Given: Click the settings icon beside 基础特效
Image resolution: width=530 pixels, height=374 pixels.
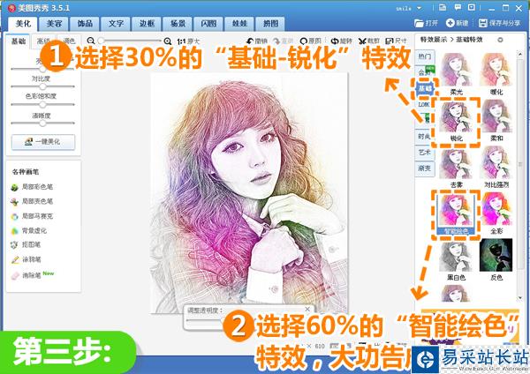Looking at the screenshot, I should click(501, 40).
